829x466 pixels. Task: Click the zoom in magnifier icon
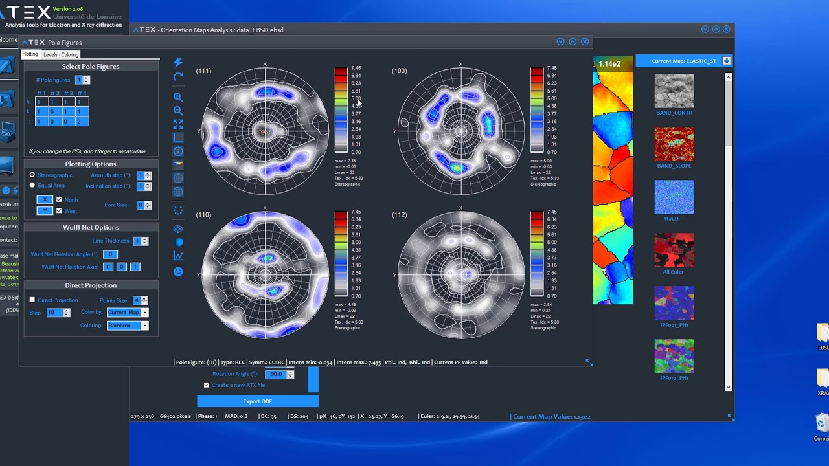[178, 97]
